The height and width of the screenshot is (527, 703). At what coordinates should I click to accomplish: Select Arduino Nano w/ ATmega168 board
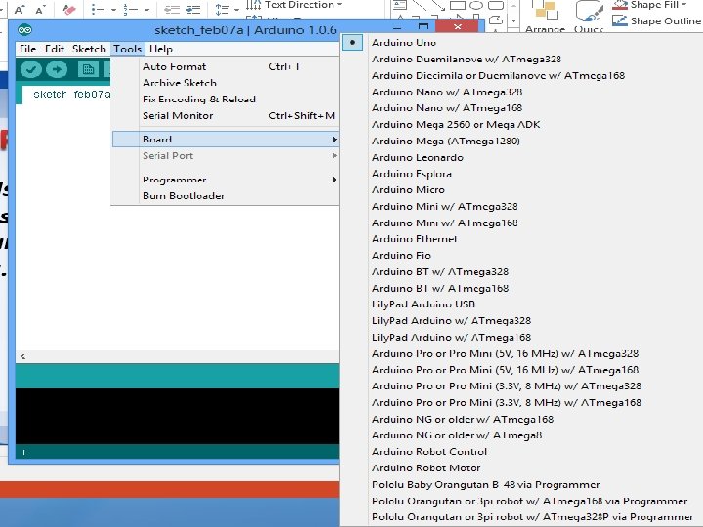click(x=447, y=108)
